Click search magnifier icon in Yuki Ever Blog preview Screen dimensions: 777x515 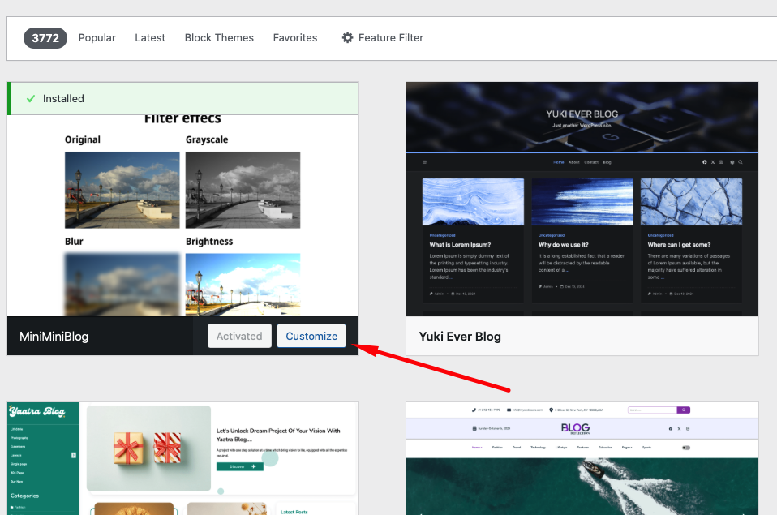(x=740, y=162)
